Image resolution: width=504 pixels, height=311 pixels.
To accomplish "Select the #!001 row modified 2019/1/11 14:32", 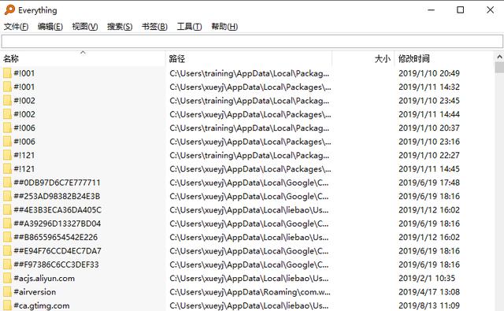I will [x=246, y=87].
